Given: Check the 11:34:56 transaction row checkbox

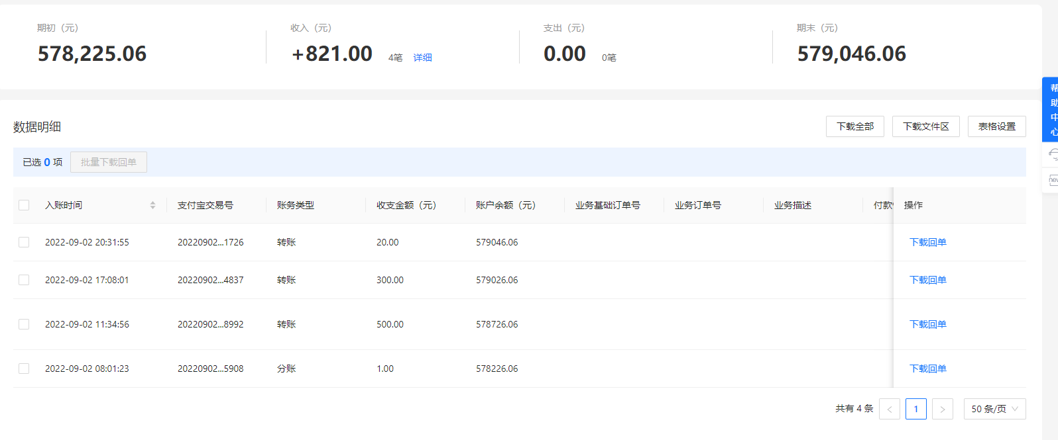Looking at the screenshot, I should (x=24, y=324).
